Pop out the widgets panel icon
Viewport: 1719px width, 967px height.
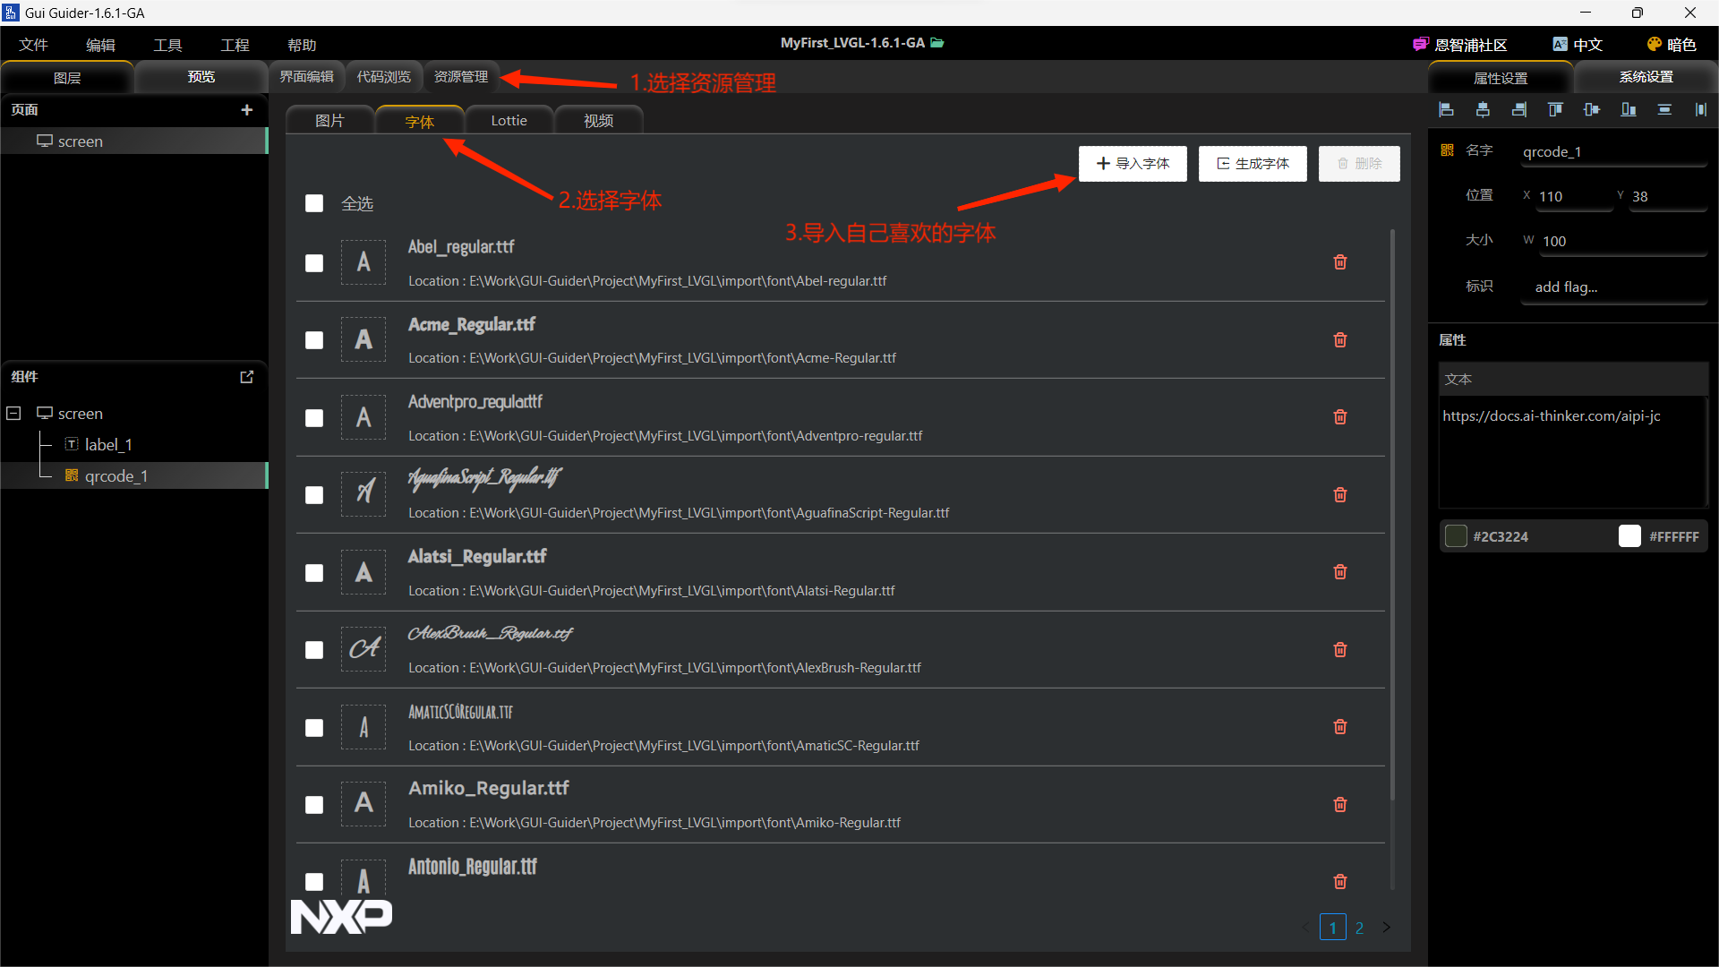247,377
